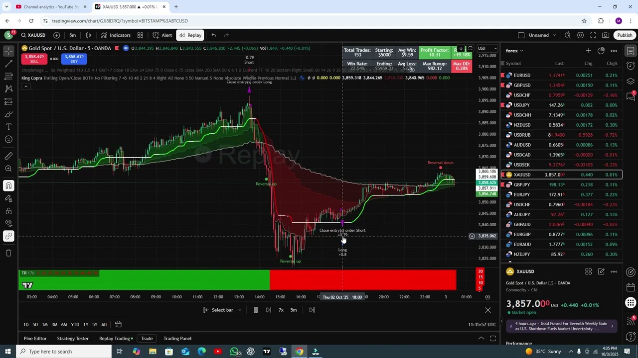The image size is (638, 358).
Task: Open chart settings hexagon icon
Action: (x=580, y=35)
